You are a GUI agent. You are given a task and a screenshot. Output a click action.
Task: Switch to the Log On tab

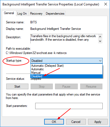pos(22,14)
